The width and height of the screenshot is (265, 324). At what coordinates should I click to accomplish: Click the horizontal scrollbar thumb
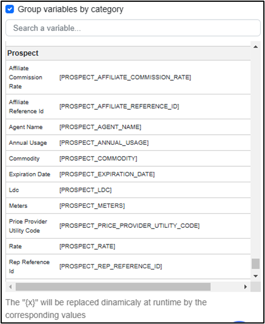click(113, 287)
